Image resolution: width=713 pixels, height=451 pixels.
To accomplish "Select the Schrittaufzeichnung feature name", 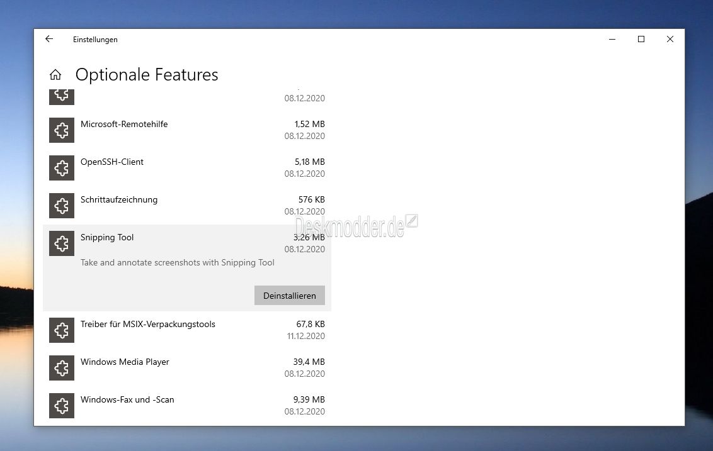I will (x=119, y=200).
